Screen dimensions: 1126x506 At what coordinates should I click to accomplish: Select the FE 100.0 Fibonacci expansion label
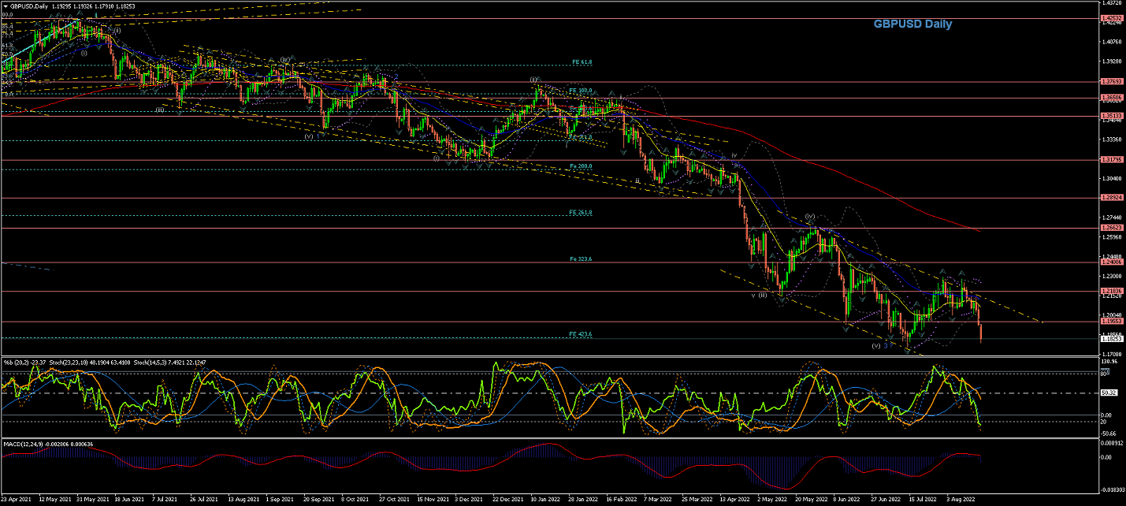click(581, 91)
